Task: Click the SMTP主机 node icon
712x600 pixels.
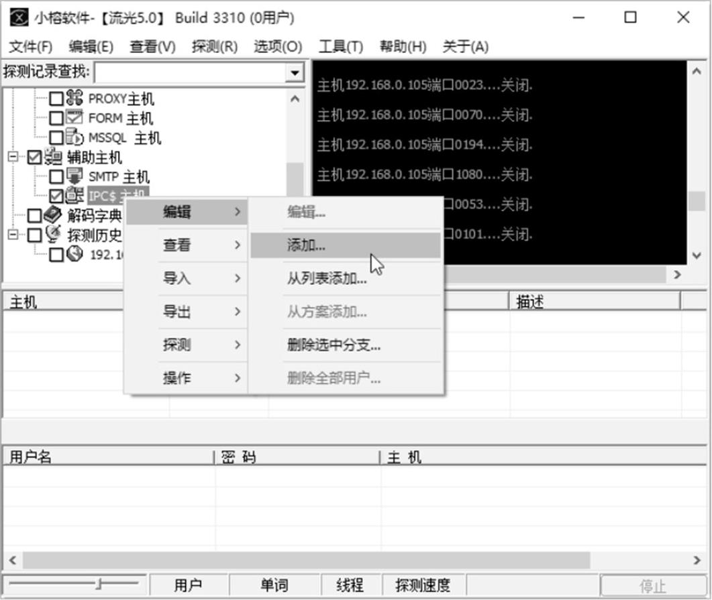Action: [74, 176]
